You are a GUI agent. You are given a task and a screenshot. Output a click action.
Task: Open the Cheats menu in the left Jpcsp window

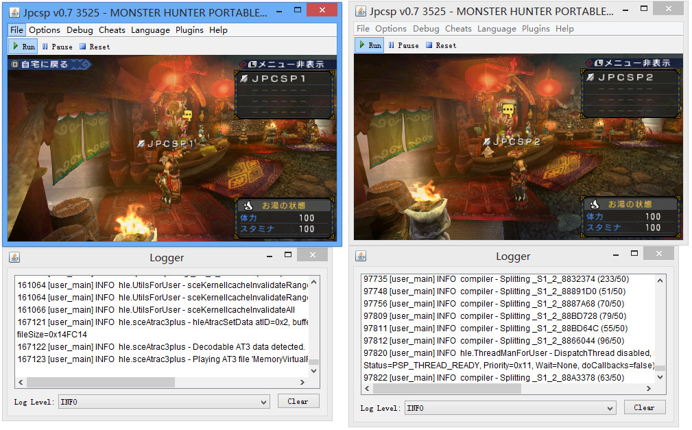click(x=112, y=30)
